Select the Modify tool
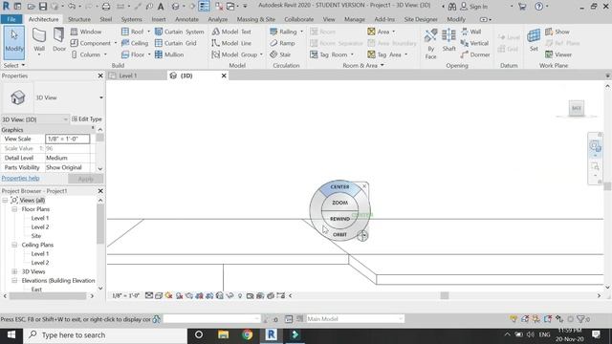612x344 pixels. pyautogui.click(x=14, y=42)
